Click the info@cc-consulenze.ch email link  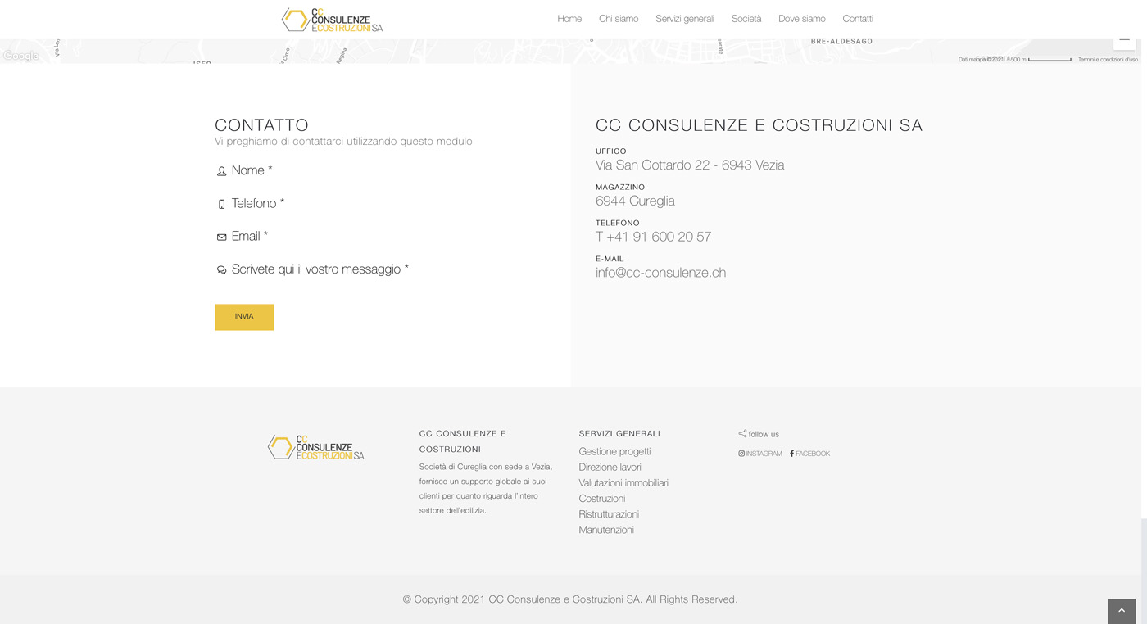click(x=660, y=273)
